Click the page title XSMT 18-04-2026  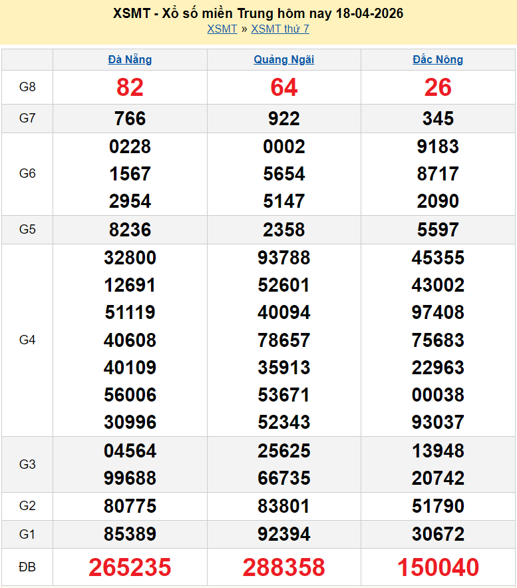point(258,13)
